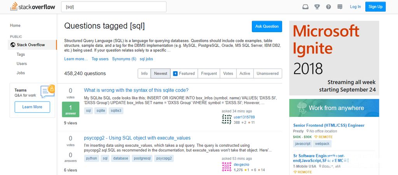
Task: Switch to the Info tab
Action: 145,73
